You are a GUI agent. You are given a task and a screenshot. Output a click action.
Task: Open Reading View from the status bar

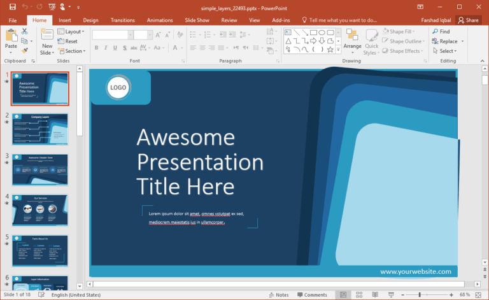374,295
